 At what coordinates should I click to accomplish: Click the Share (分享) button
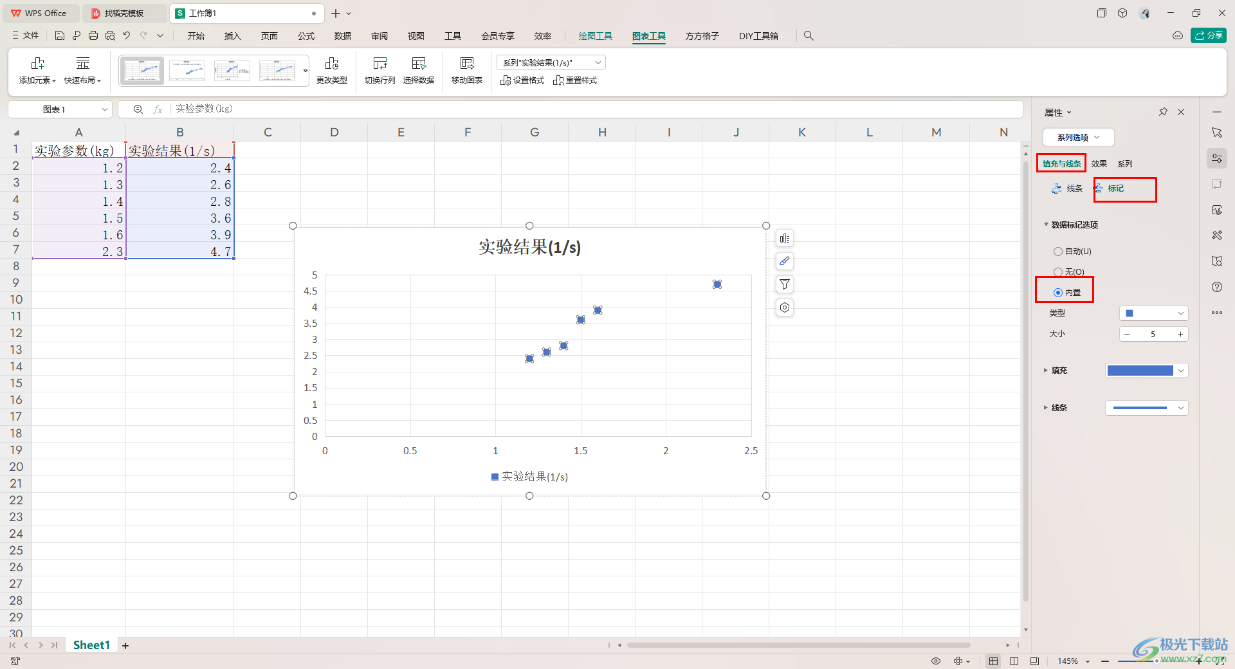pos(1209,35)
